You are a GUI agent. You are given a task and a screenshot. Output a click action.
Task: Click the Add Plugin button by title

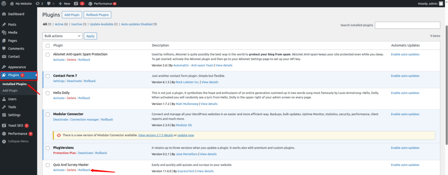coord(72,15)
